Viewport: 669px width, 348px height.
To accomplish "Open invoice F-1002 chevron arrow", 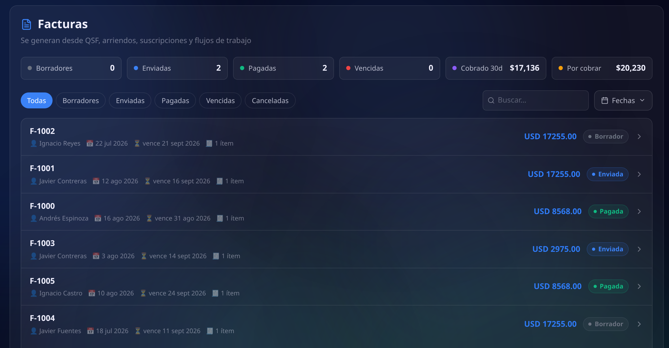I will [639, 137].
